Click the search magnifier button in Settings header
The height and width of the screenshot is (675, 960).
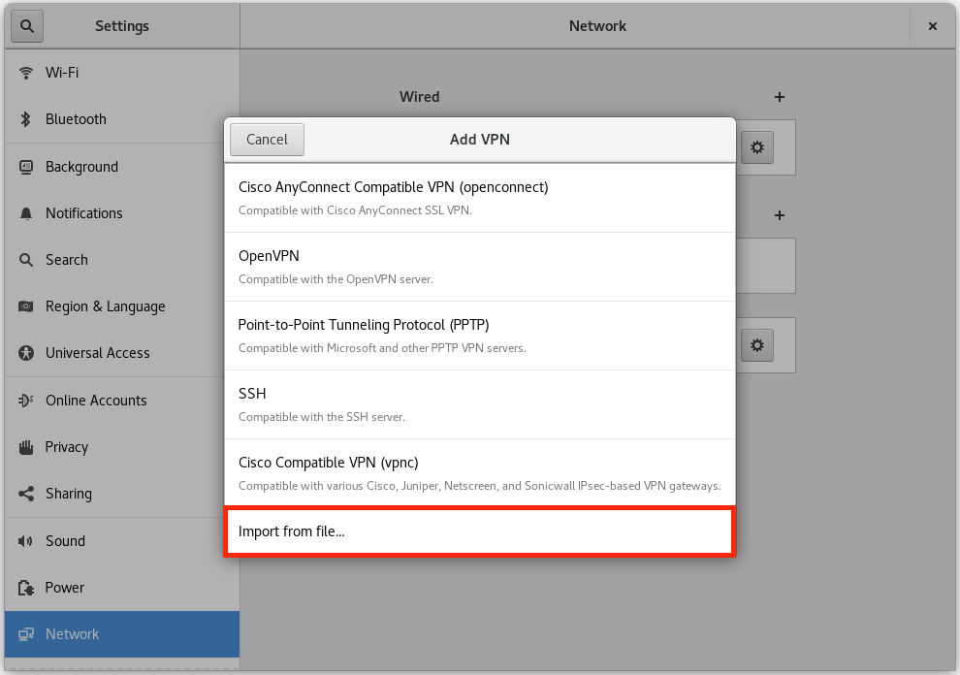tap(27, 26)
